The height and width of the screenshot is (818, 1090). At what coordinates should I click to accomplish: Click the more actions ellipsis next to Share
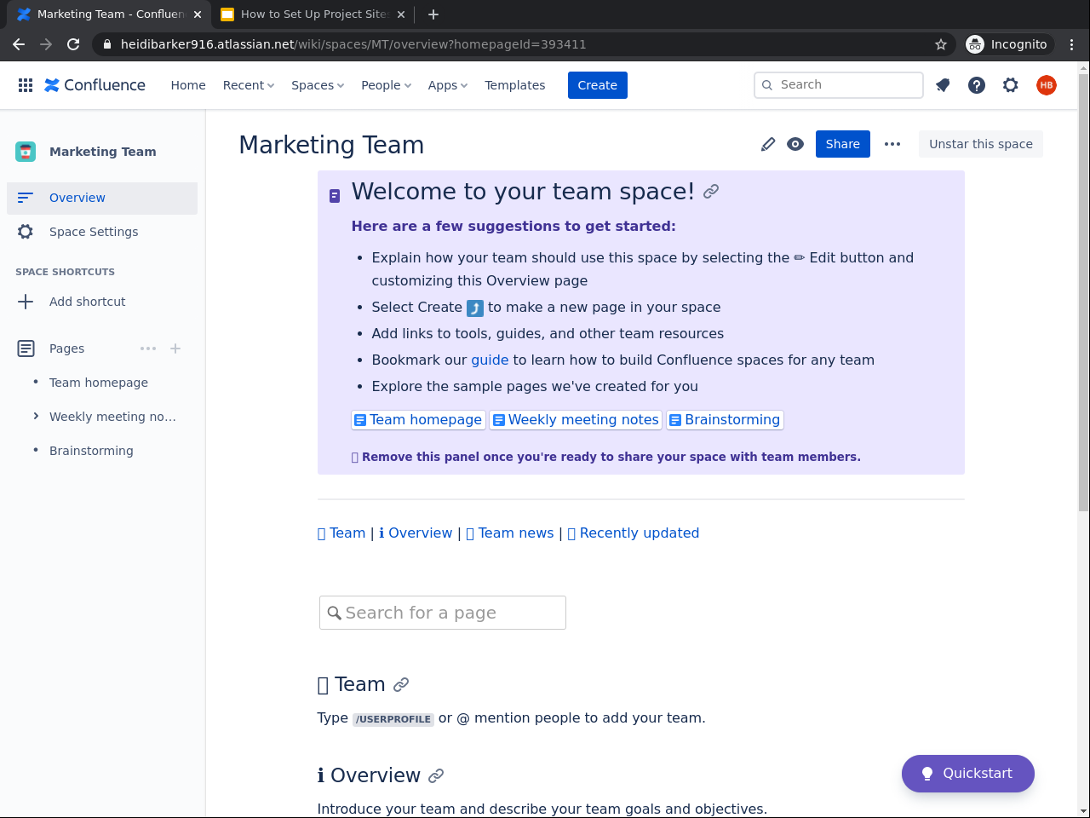tap(892, 144)
